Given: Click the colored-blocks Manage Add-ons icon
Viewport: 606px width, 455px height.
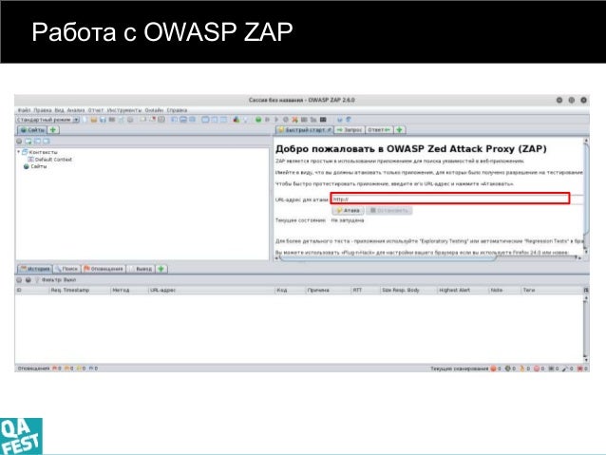Looking at the screenshot, I should (237, 120).
